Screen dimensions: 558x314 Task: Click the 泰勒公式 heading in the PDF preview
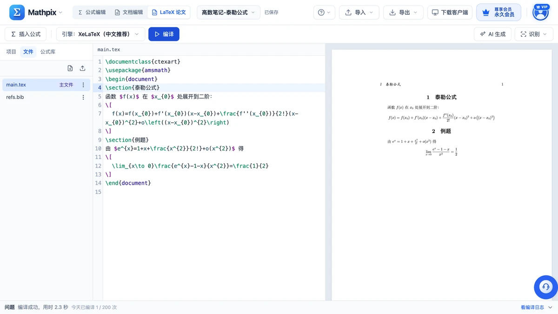(x=441, y=97)
